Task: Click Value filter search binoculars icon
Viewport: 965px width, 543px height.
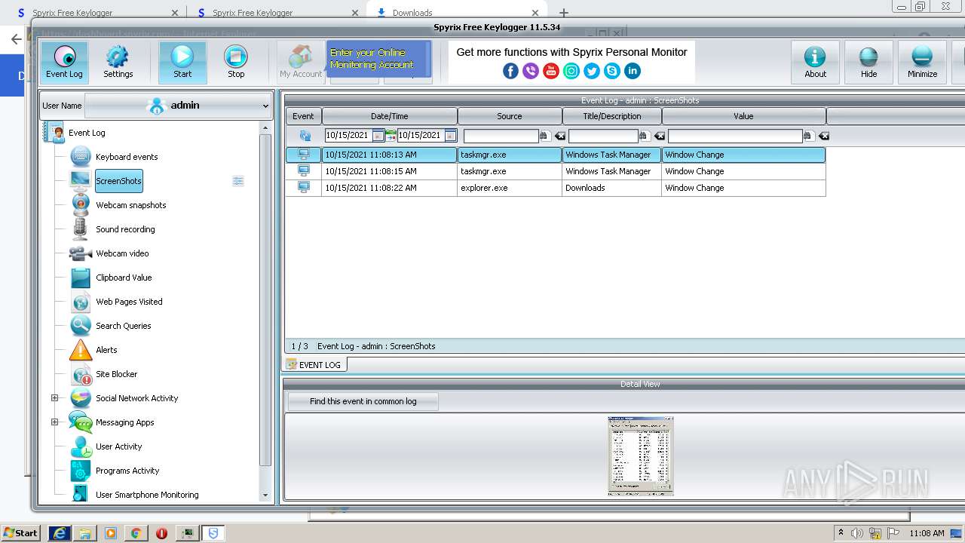Action: tap(808, 136)
